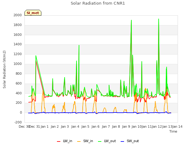Click the tallest LW_out peak on Jan 12
The height and width of the screenshot is (147, 196).
pos(159,19)
